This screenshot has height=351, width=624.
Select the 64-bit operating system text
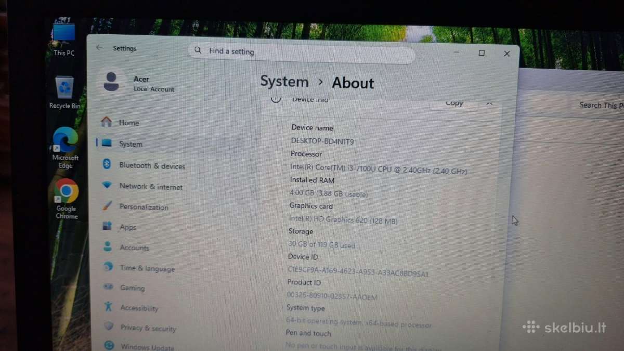pos(359,322)
